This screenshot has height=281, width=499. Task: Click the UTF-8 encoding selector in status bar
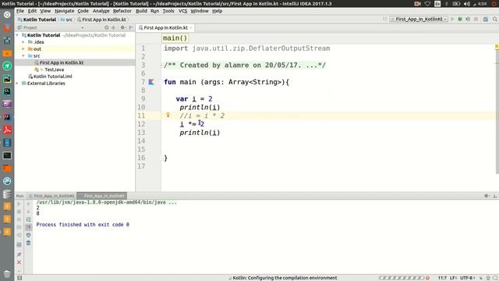pos(467,278)
